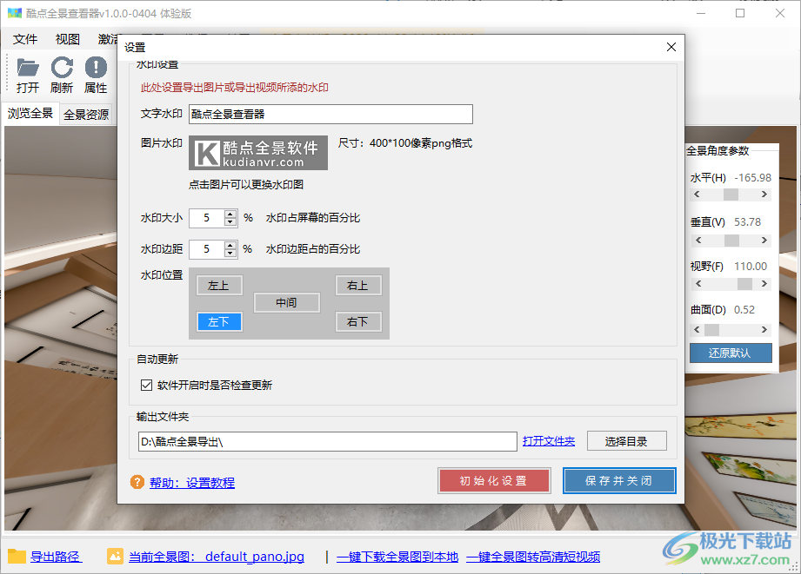Increase watermark margin with up arrow
801x574 pixels.
pos(230,246)
